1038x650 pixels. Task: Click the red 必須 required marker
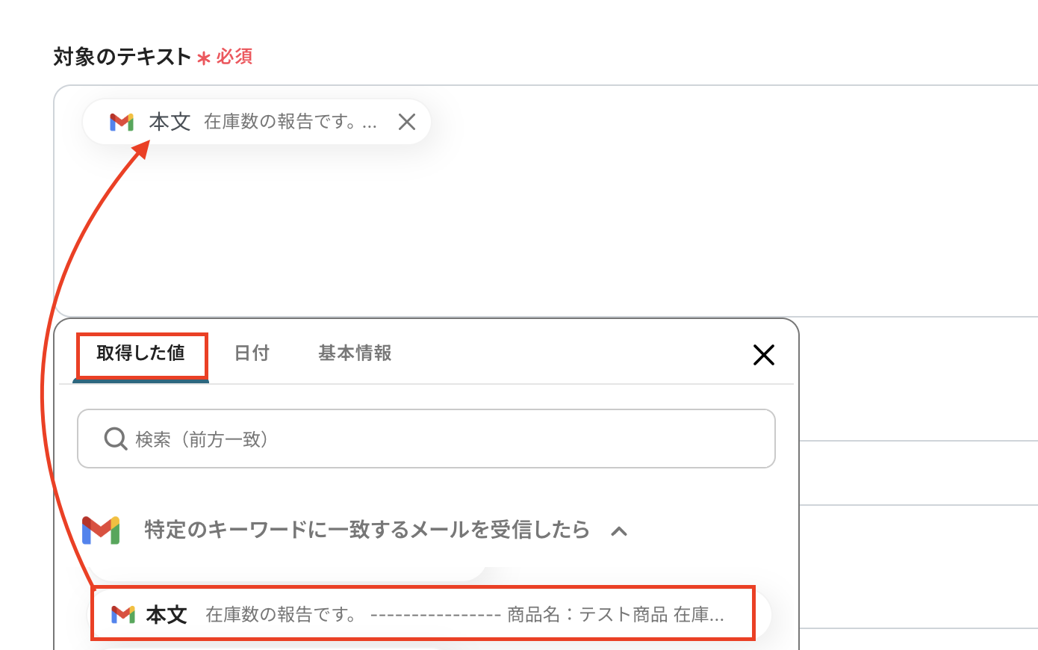point(234,57)
